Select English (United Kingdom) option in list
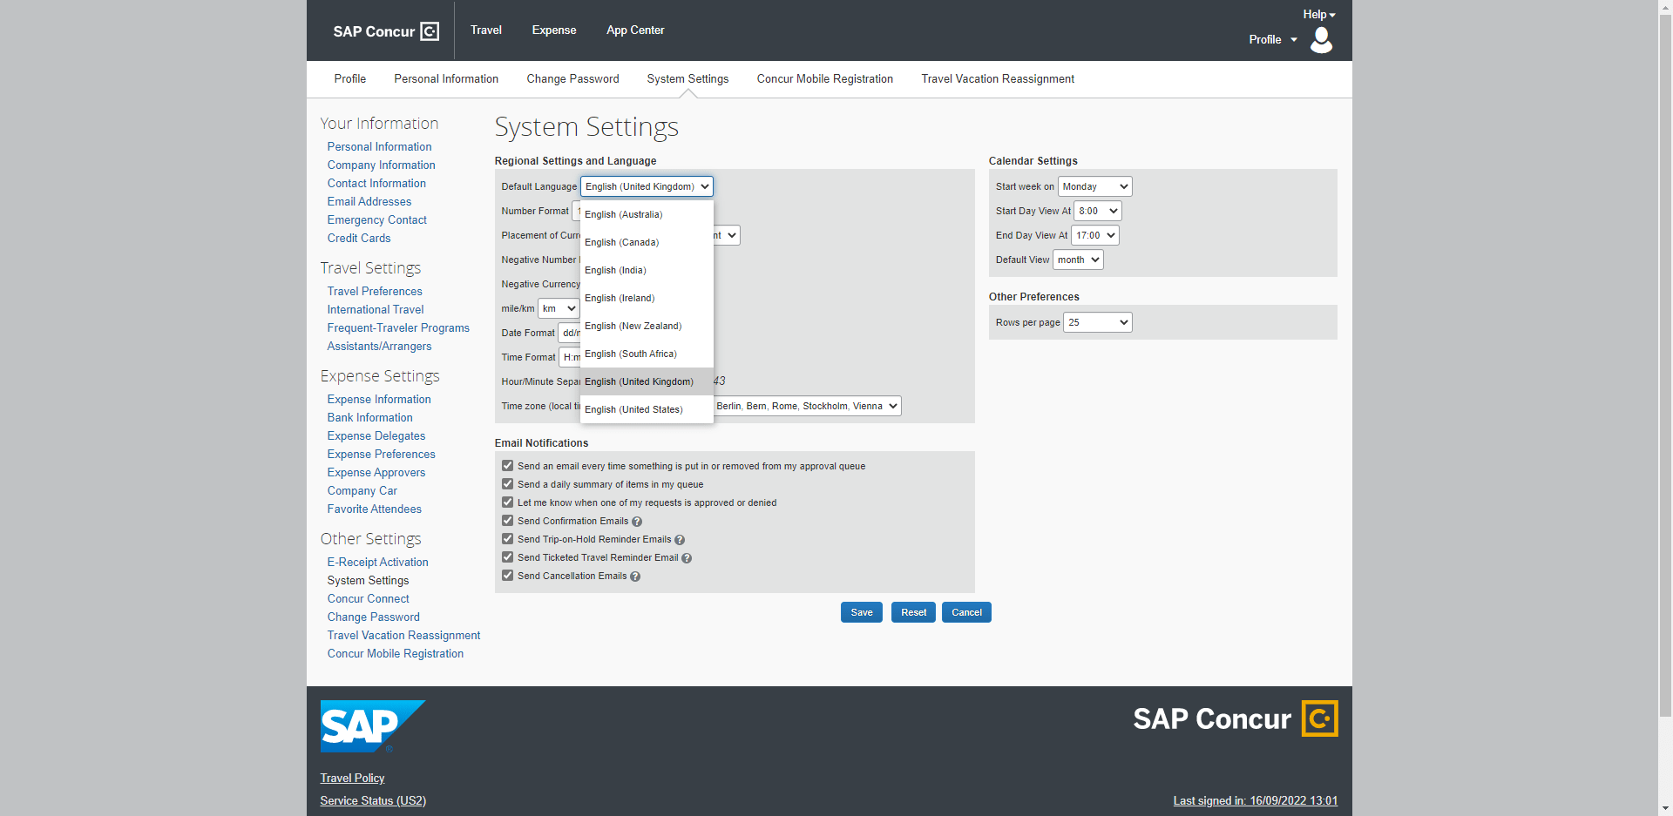The image size is (1673, 816). click(647, 381)
